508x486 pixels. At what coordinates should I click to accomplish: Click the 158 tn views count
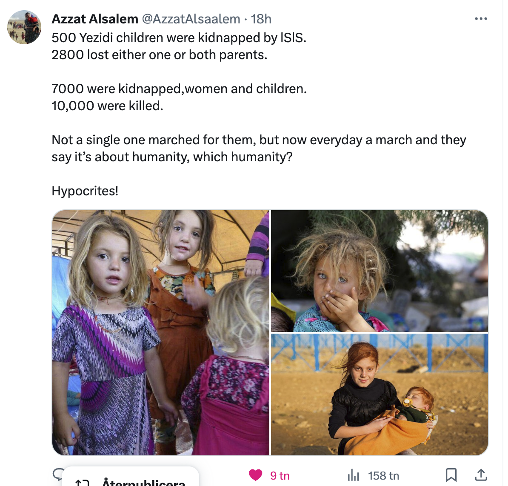pyautogui.click(x=383, y=475)
